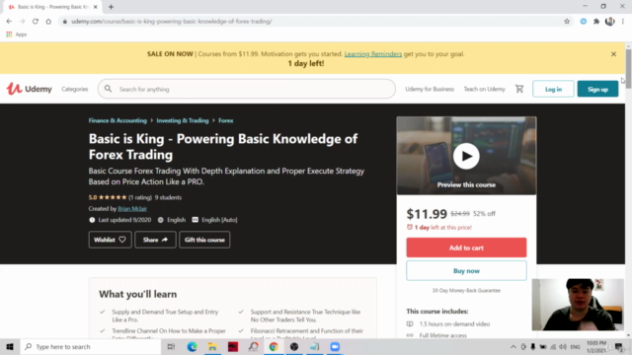632x355 pixels.
Task: Reload the page with refresh icon
Action: (36, 22)
